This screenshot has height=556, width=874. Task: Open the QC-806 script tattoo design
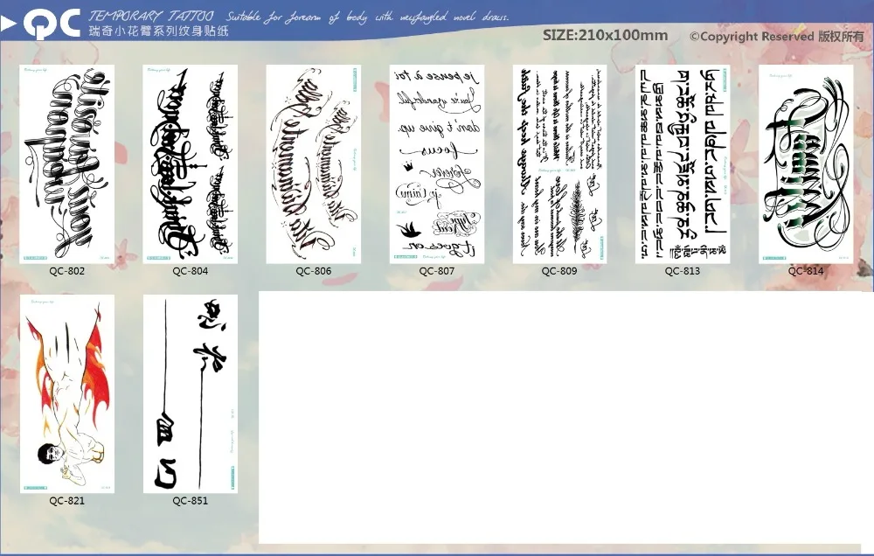pos(313,164)
